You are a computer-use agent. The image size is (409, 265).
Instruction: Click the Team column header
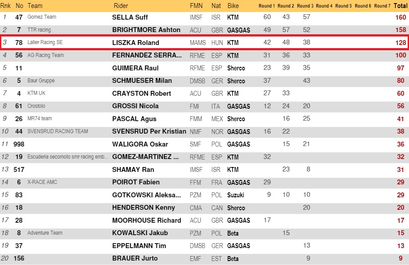tap(35, 6)
